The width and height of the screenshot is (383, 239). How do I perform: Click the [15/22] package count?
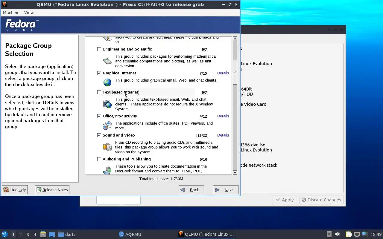[x=202, y=136]
